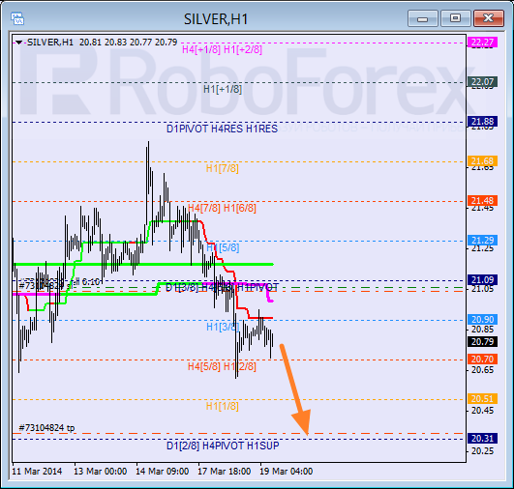Screen dimensions: 514x489
Task: Select the 20.31 H1SUP price label
Action: tap(482, 439)
